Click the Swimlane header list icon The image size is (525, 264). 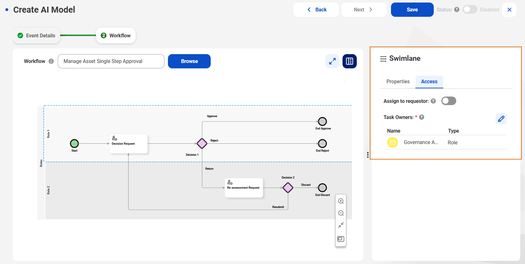(383, 59)
